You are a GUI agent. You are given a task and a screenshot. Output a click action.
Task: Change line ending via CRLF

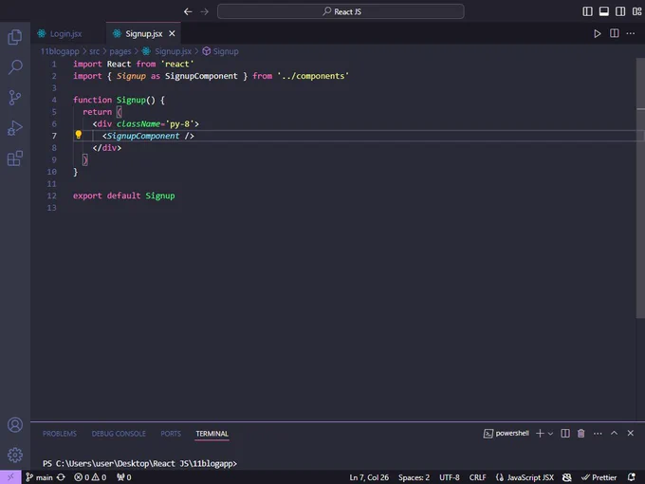(477, 477)
